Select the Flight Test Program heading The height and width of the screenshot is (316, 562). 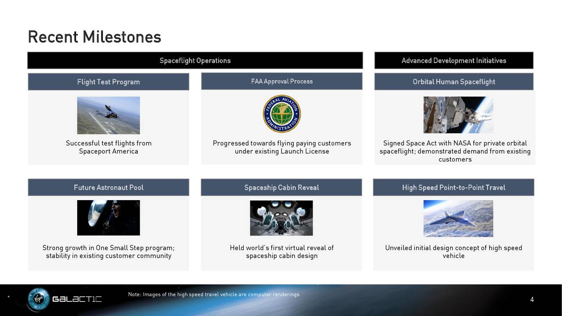point(108,82)
